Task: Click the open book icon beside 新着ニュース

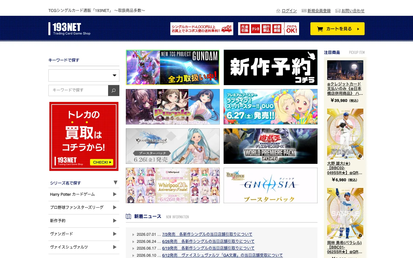Action: pyautogui.click(x=128, y=216)
